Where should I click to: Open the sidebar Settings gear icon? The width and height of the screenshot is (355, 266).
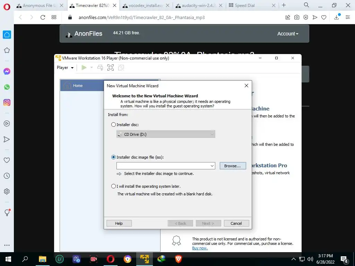[x=7, y=191]
